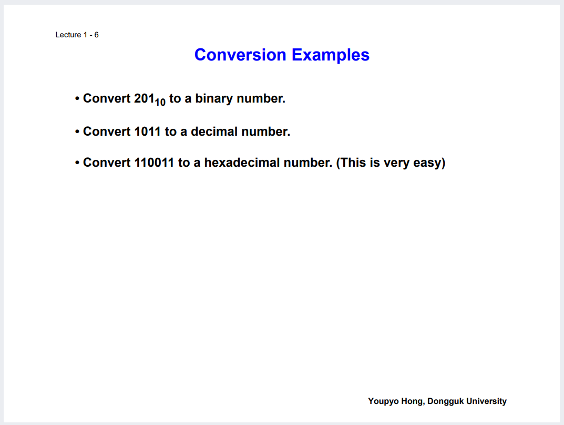Screen dimensions: 564x425
Task: Click 'Convert 1011 to a decimal number.' line
Action: coord(182,131)
